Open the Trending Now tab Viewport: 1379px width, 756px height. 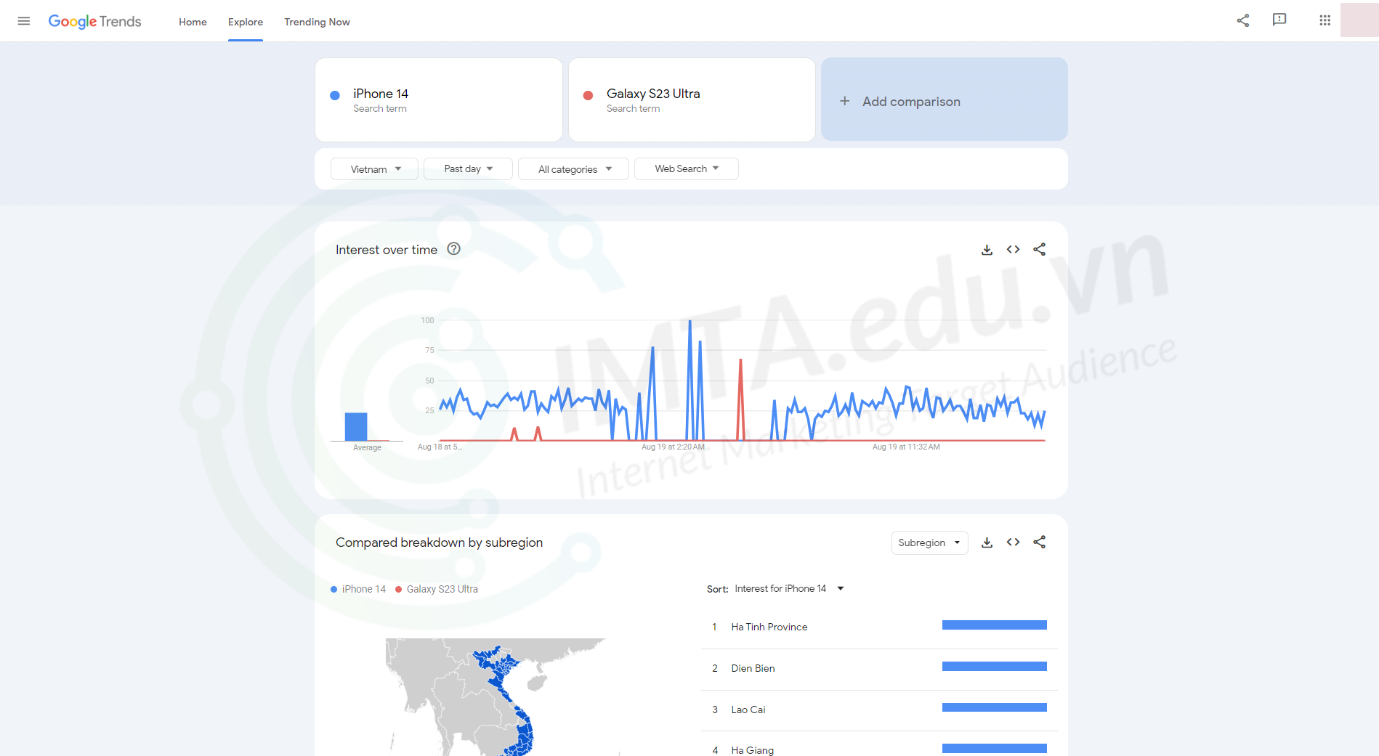click(x=317, y=22)
